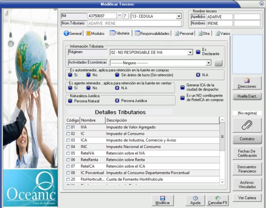Enable the 07 ReteICA checkbox
The image size is (266, 208).
pos(68,166)
